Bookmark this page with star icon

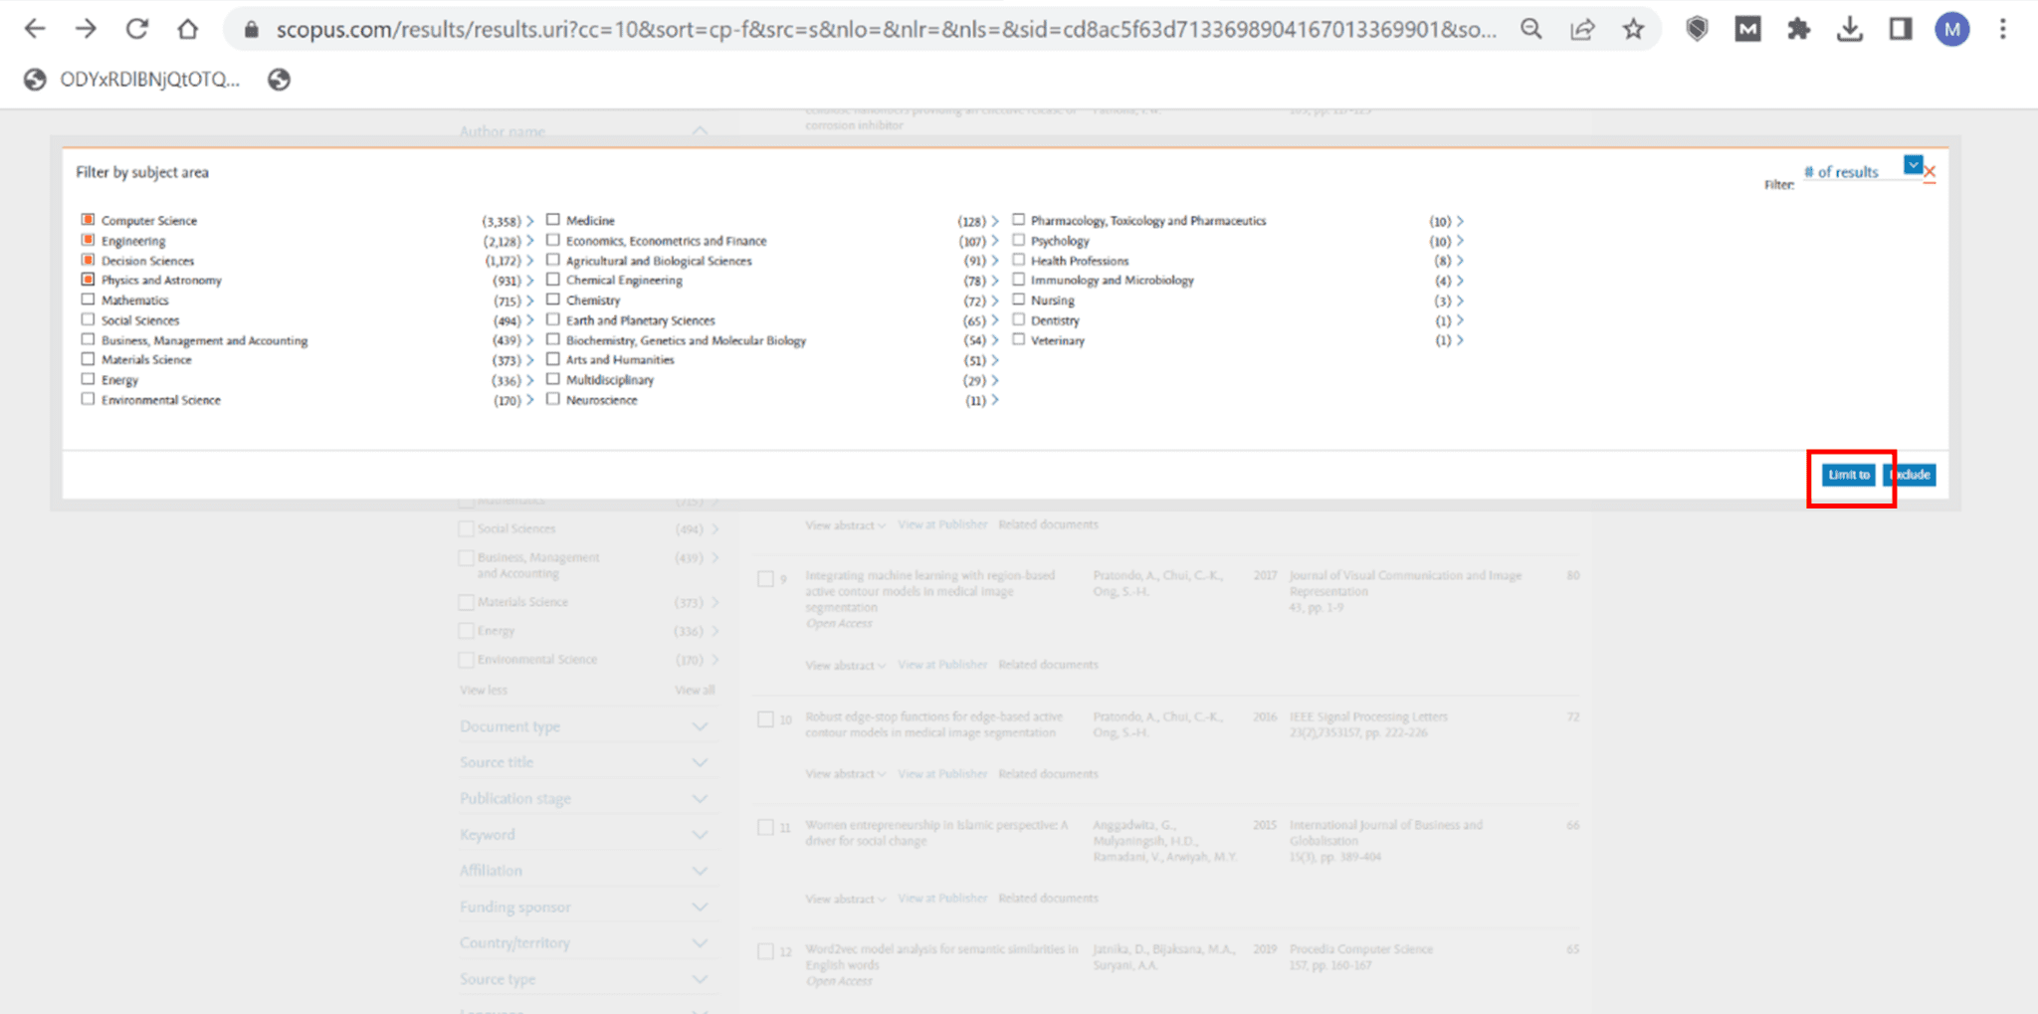[x=1633, y=30]
